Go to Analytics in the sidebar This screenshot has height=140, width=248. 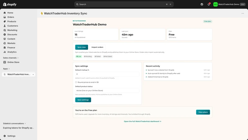click(12, 52)
